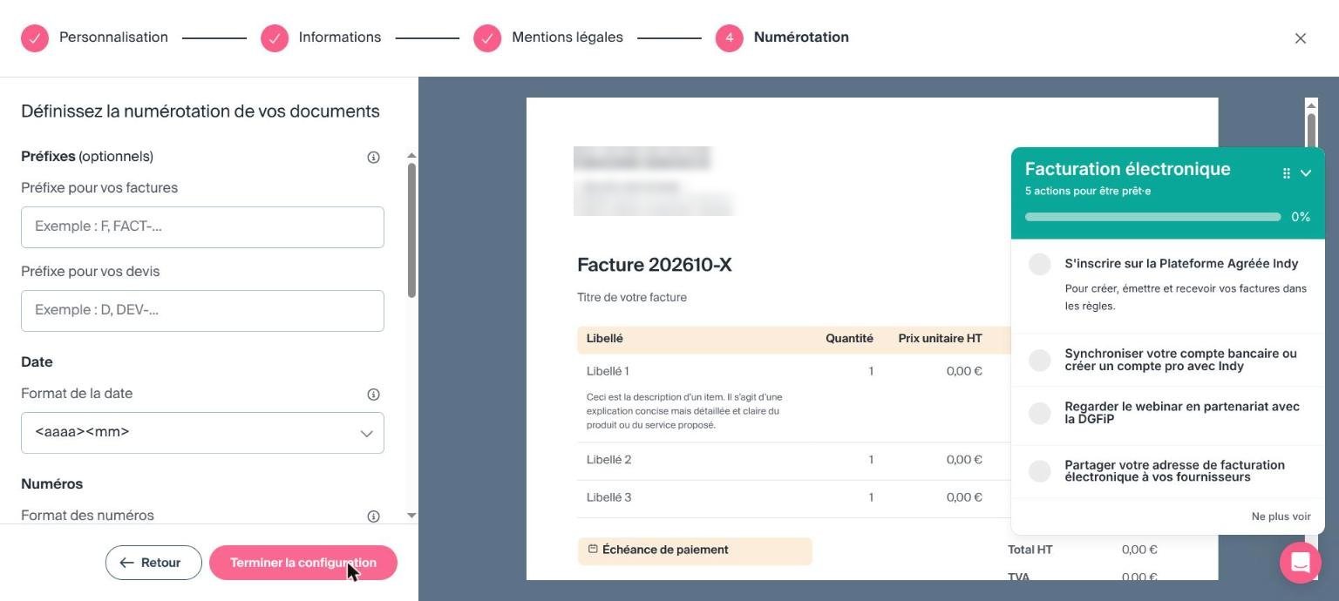Check S'inscrire sur la Plateforme Agréée Indy
This screenshot has height=601, width=1339.
[x=1039, y=265]
